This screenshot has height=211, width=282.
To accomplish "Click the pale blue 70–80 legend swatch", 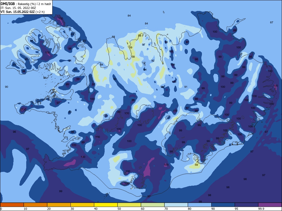I will pyautogui.click(x=176, y=205).
